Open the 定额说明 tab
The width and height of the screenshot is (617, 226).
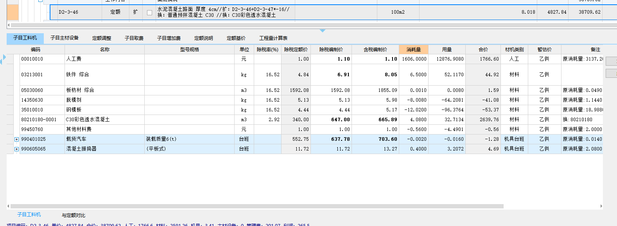[204, 38]
